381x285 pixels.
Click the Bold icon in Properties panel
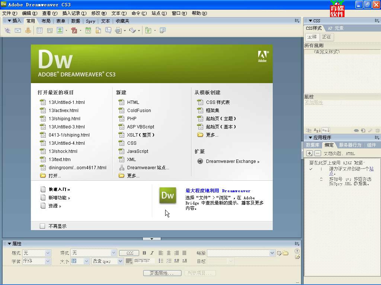144,253
